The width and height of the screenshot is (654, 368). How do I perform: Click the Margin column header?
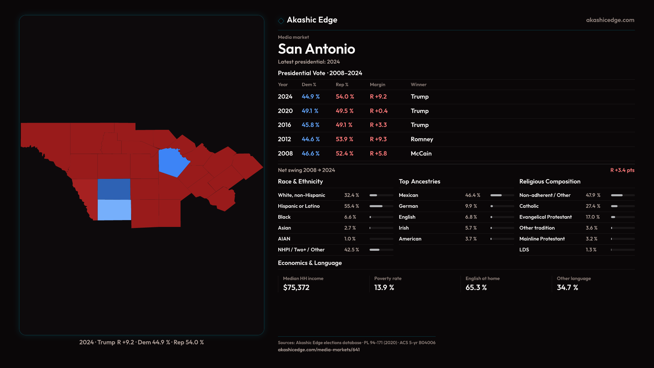(377, 85)
